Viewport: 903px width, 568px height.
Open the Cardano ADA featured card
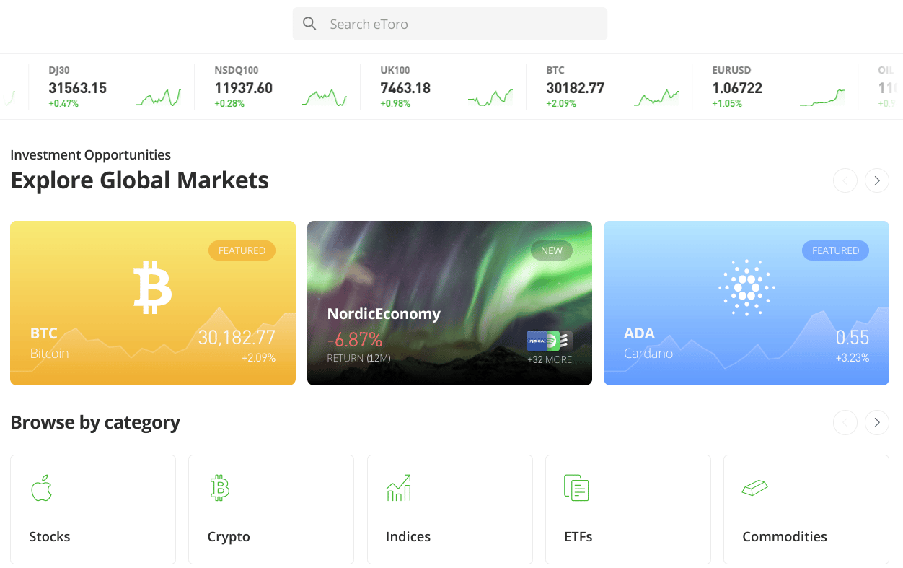746,303
